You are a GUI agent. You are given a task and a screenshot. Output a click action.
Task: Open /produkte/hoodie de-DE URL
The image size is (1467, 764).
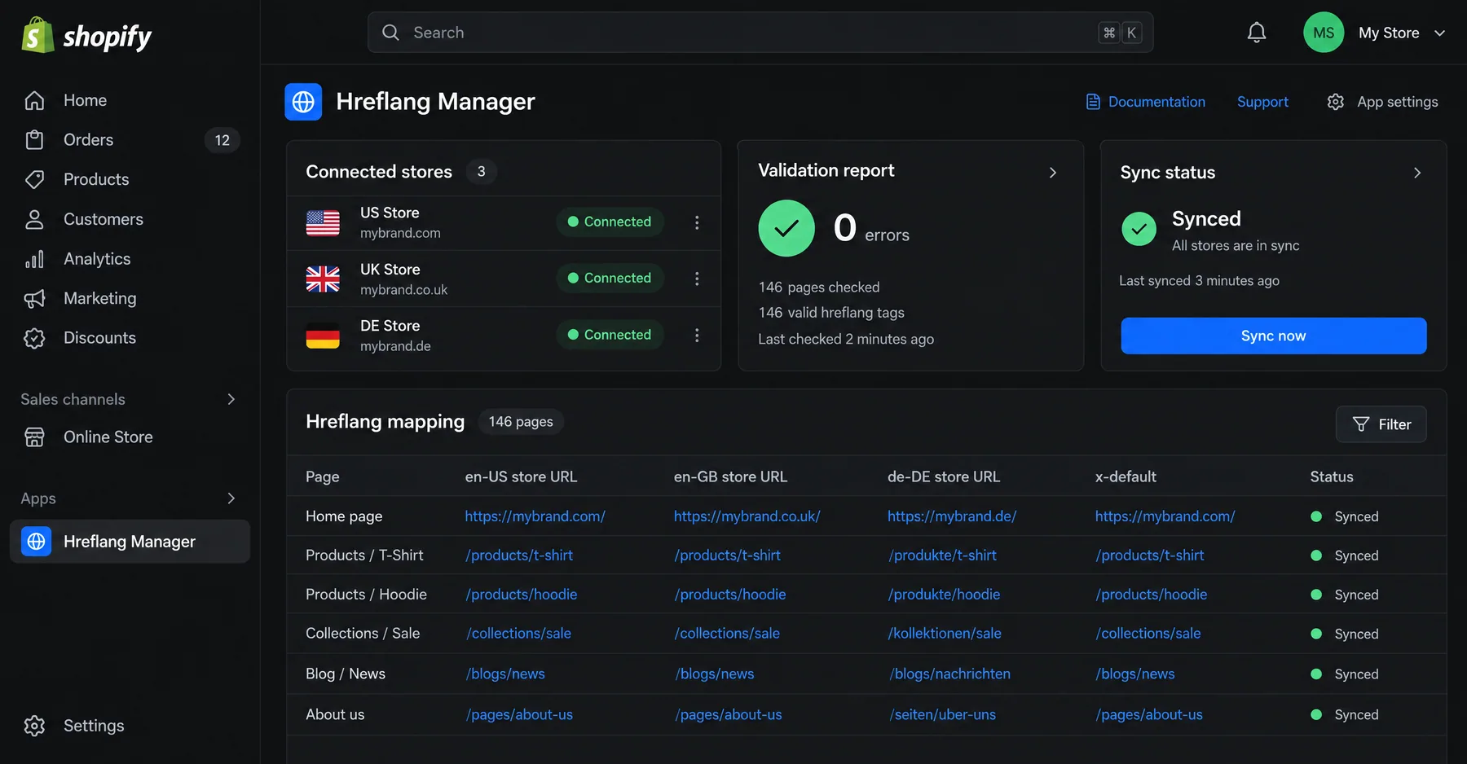944,595
